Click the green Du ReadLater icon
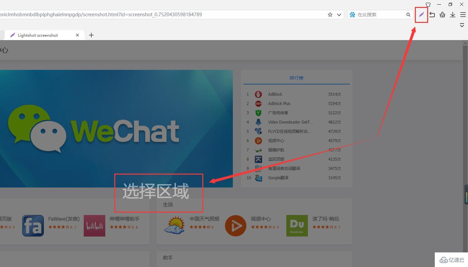 [297, 226]
